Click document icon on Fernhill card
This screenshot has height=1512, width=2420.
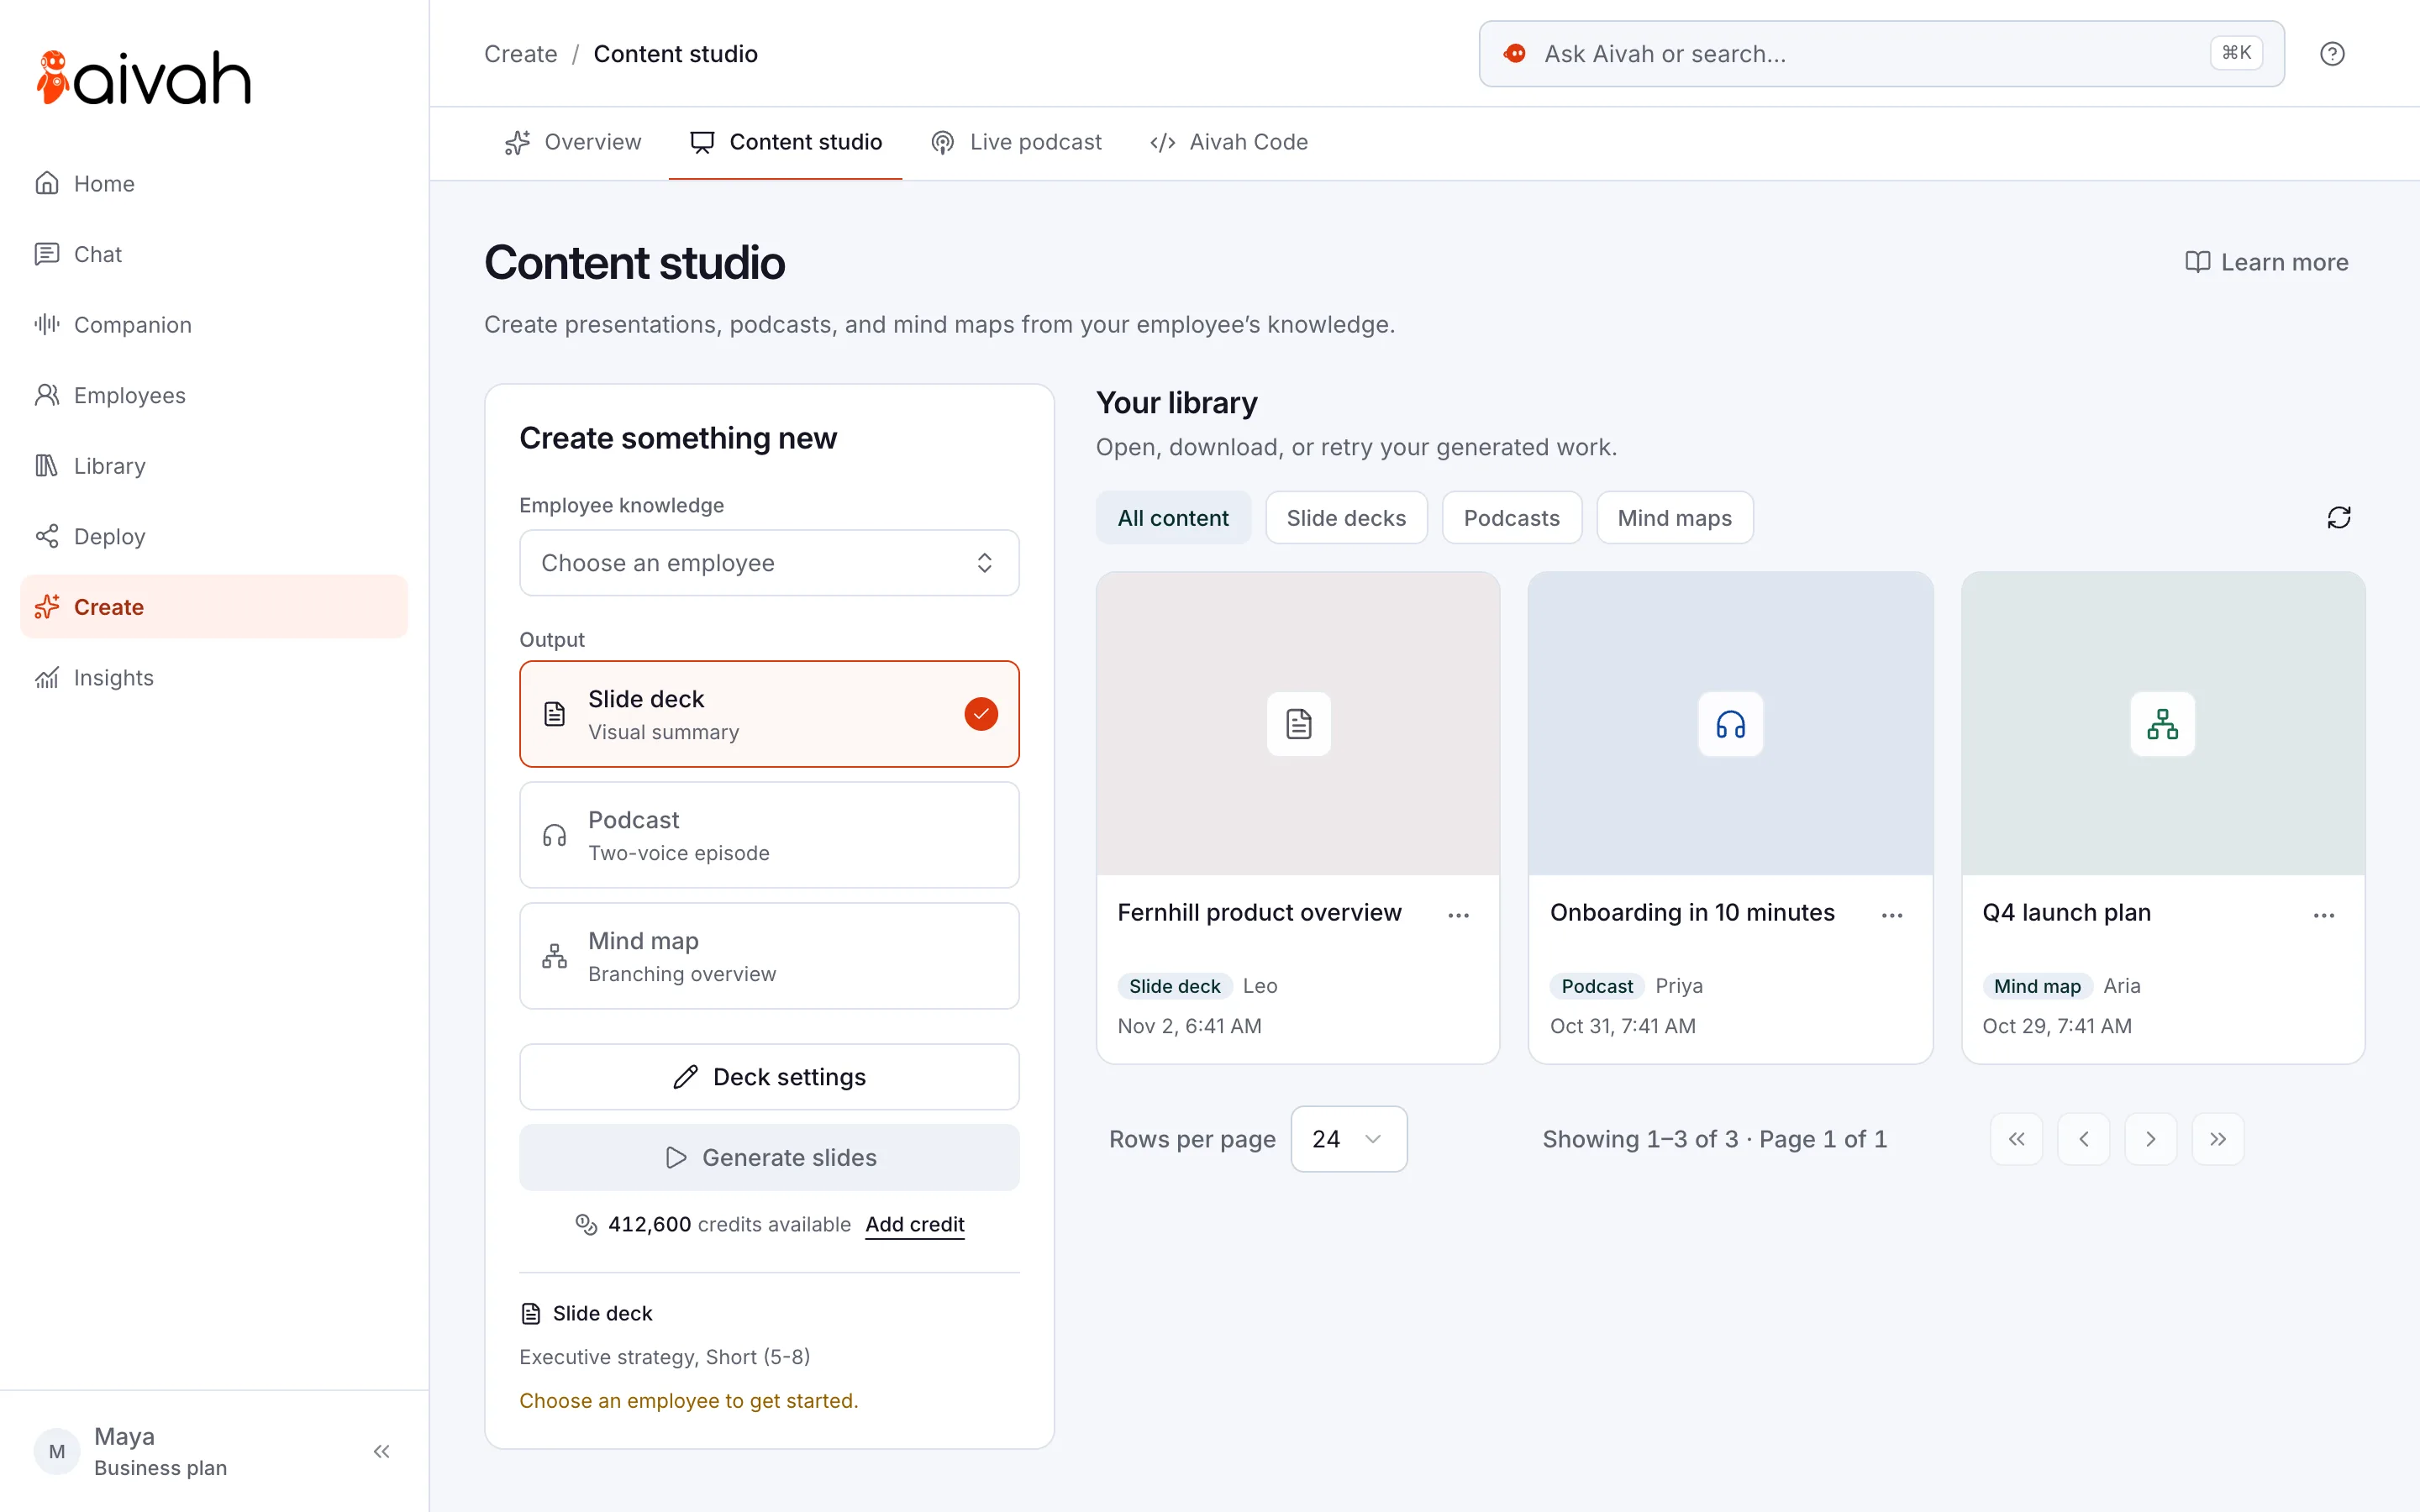[x=1298, y=724]
